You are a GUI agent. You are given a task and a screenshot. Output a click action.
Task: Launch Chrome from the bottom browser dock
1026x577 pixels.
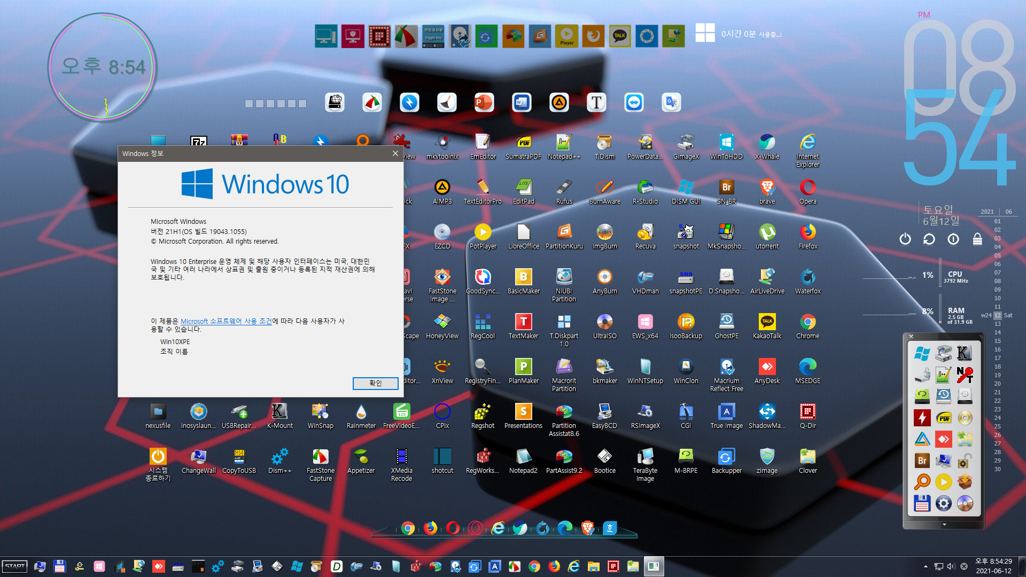pyautogui.click(x=408, y=528)
